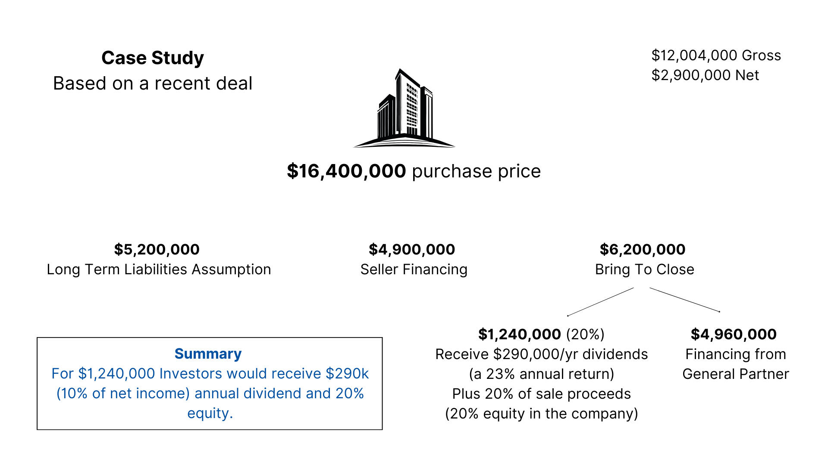Click the "Based on a recent deal" subtitle
This screenshot has height=465, width=828.
[153, 83]
